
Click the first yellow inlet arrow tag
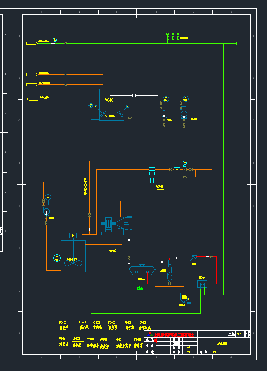[x=32, y=43]
